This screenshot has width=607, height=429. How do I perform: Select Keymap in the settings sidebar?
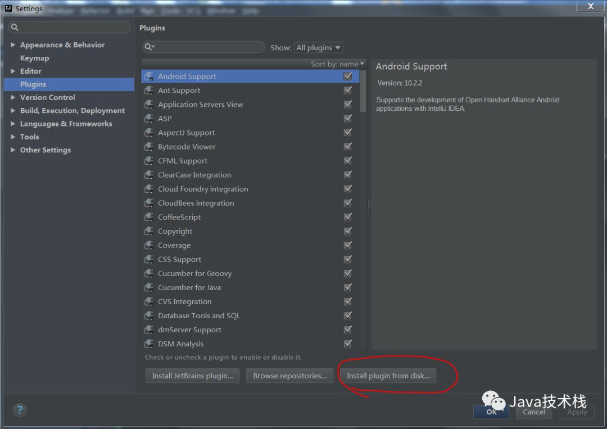click(34, 58)
